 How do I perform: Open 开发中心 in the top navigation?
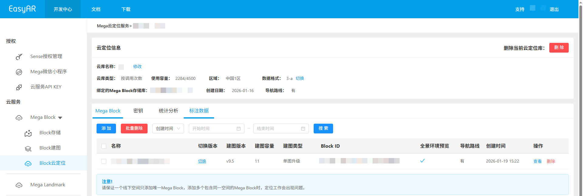point(63,9)
